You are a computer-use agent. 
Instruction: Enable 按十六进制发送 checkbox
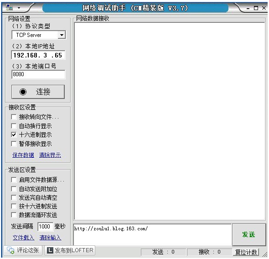(14, 206)
